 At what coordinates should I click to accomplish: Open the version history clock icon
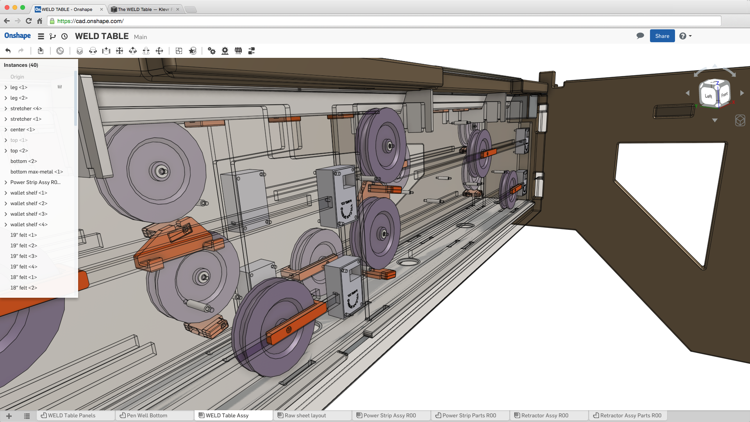point(64,36)
